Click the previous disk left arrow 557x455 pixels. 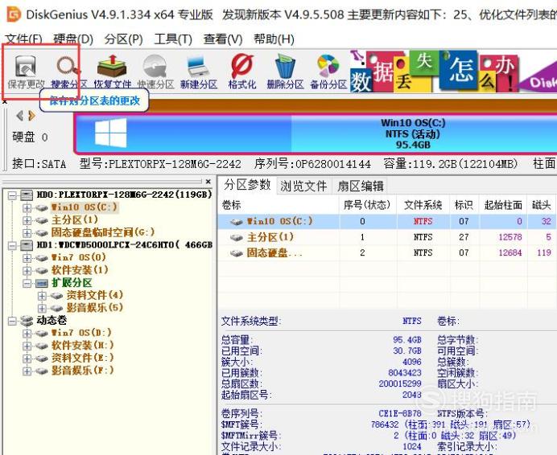click(x=20, y=115)
